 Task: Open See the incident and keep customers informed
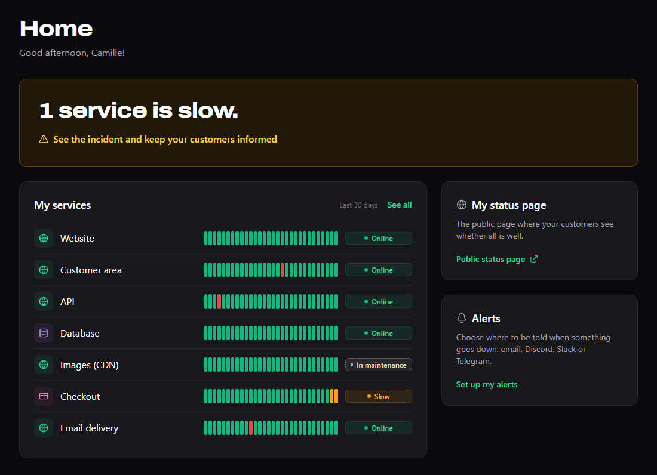[165, 140]
